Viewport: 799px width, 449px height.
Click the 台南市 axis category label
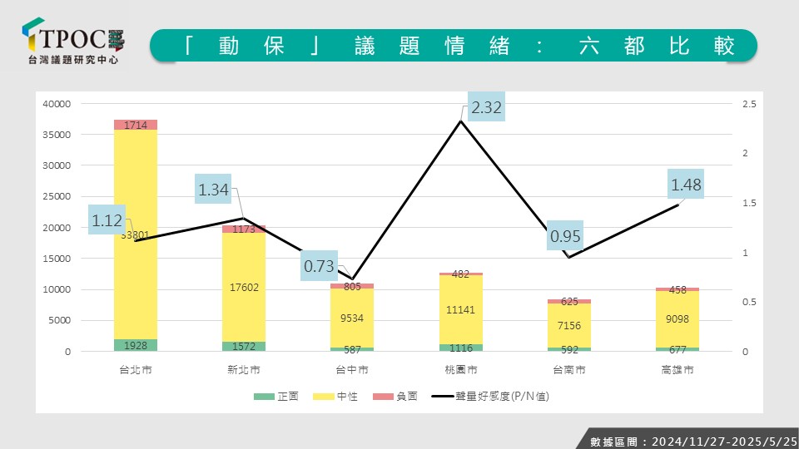(568, 368)
